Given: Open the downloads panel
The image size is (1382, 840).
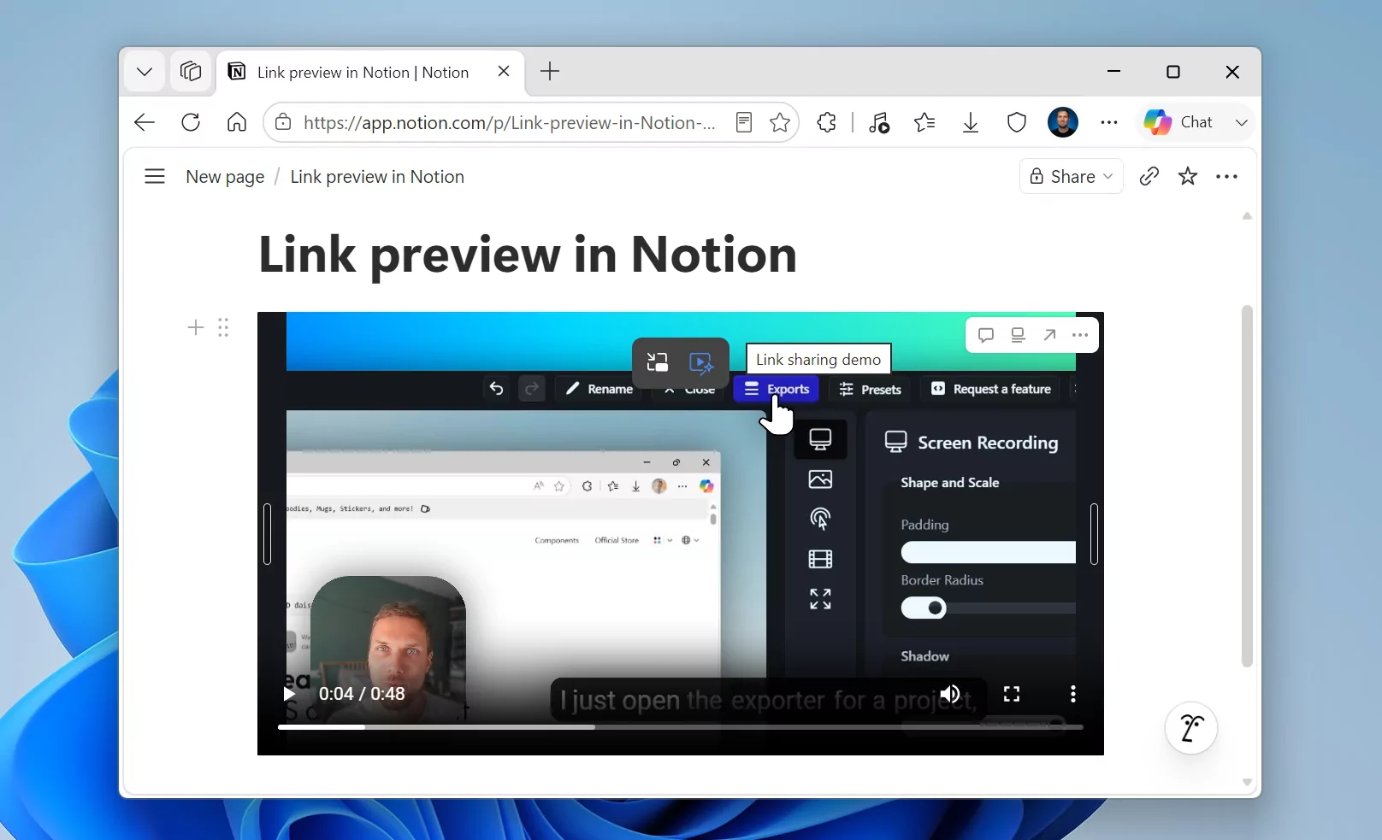Looking at the screenshot, I should pyautogui.click(x=971, y=123).
